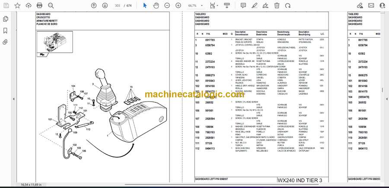The height and width of the screenshot is (188, 389).
Task: Bookmark document with the star icon
Action: click(x=17, y=6)
